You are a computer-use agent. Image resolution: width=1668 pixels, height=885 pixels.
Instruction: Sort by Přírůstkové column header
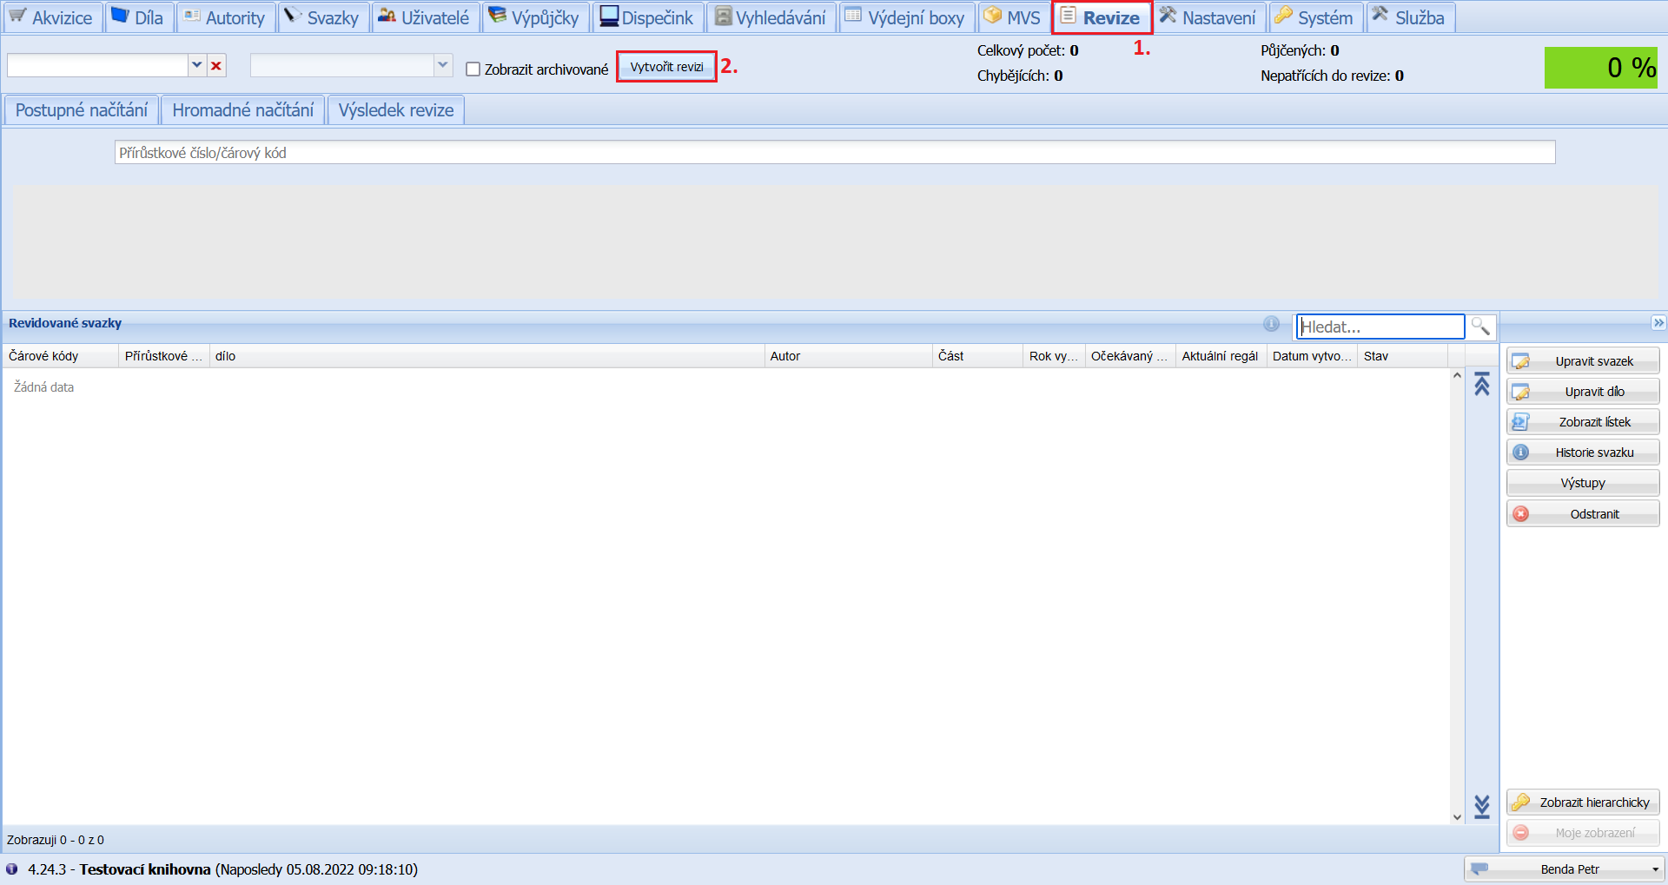163,356
